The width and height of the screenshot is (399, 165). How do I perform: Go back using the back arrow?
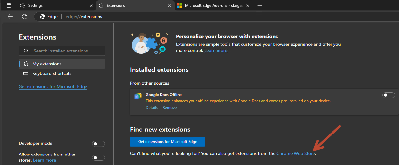coord(10,16)
